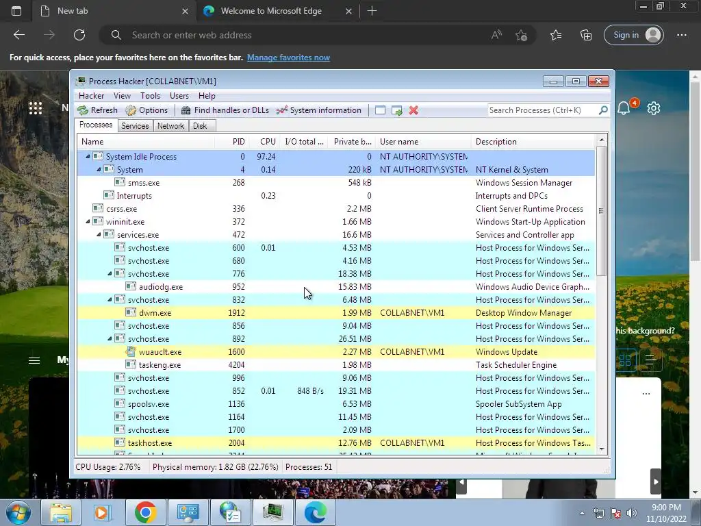701x526 pixels.
Task: Open Edge page settings gear icon
Action: (654, 108)
